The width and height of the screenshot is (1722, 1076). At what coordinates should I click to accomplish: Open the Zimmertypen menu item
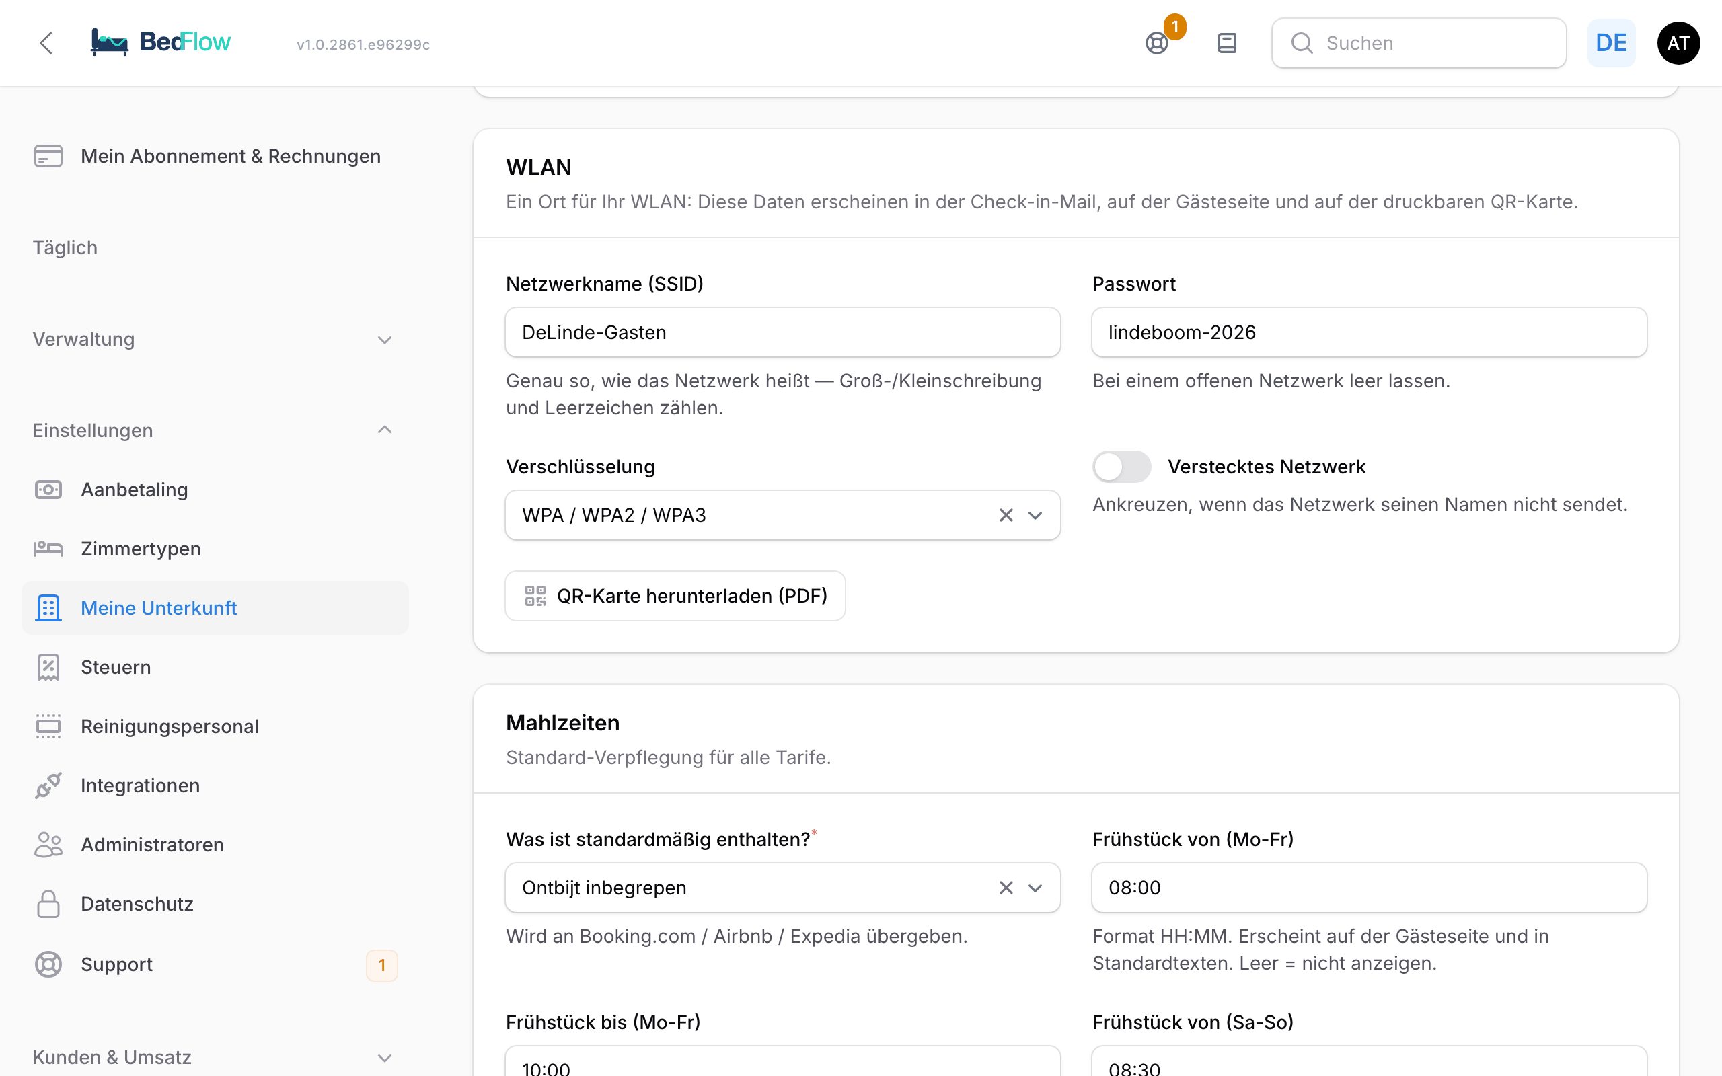(x=214, y=549)
